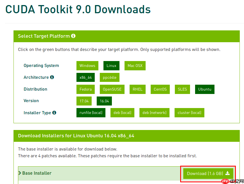Screen dimensions: 244x184
Task: Pick the SLES distribution
Action: pyautogui.click(x=182, y=89)
